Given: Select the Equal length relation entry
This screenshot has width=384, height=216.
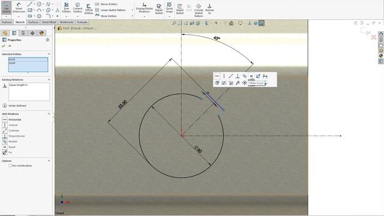Looking at the screenshot, I should pyautogui.click(x=19, y=85).
